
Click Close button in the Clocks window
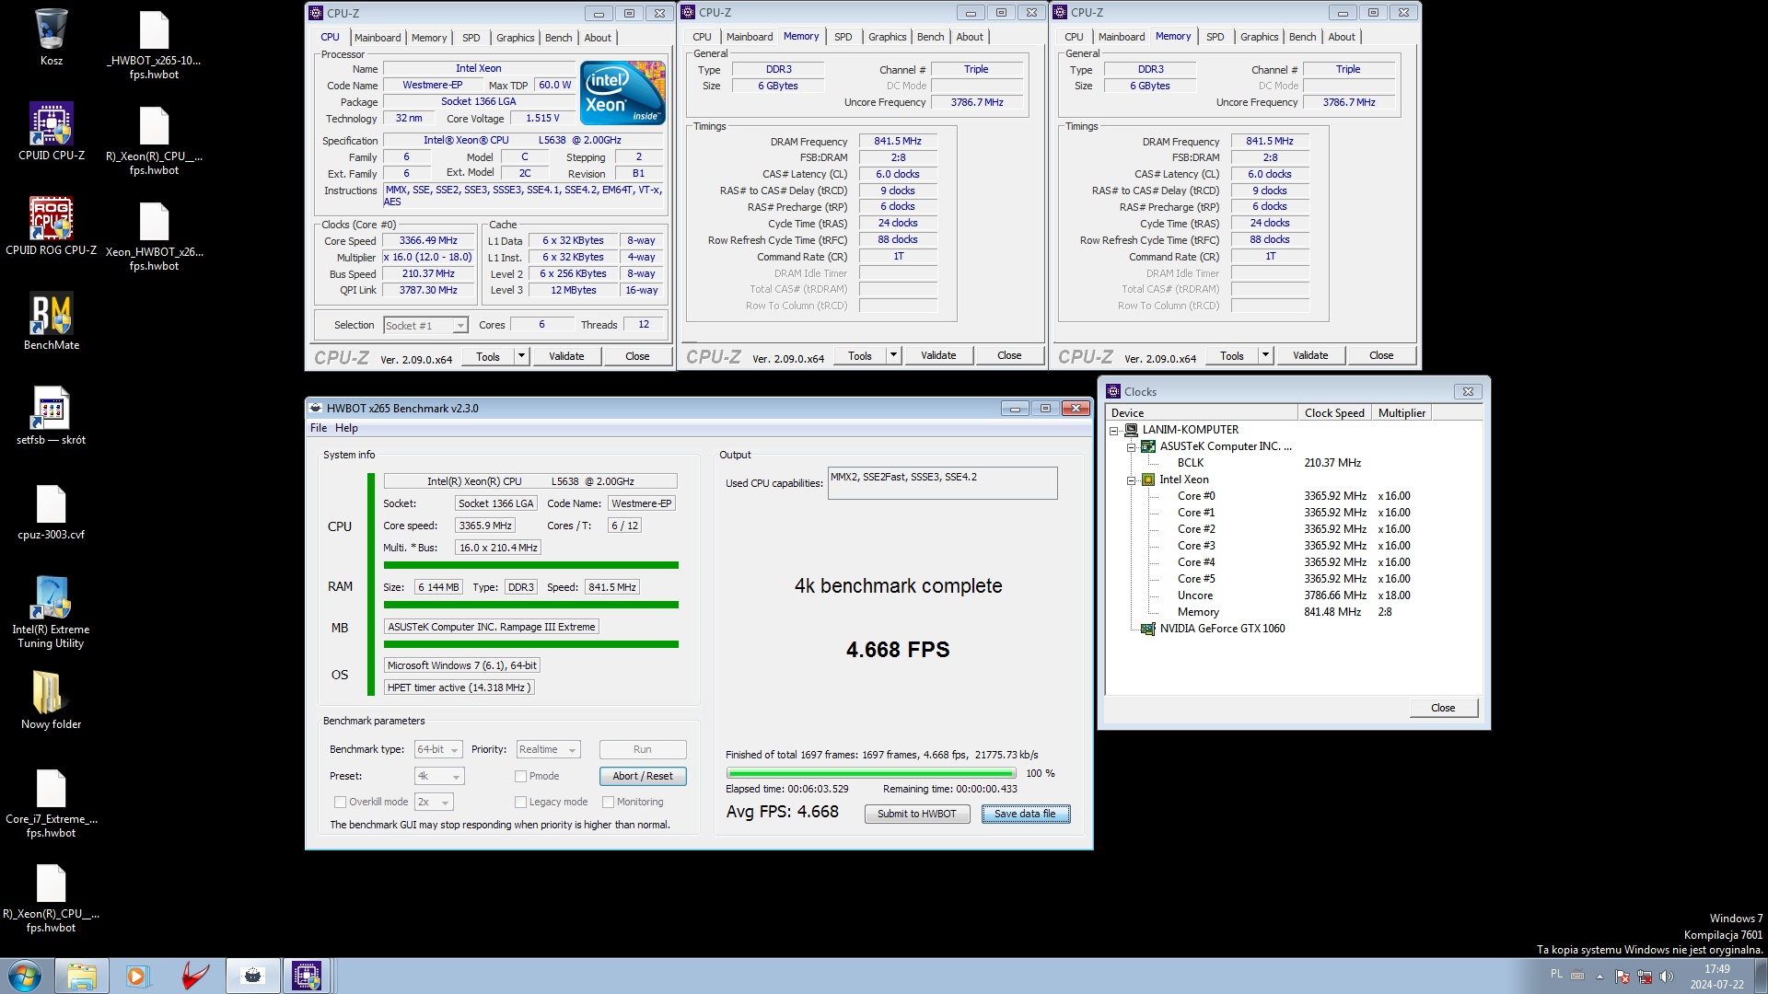coord(1443,708)
